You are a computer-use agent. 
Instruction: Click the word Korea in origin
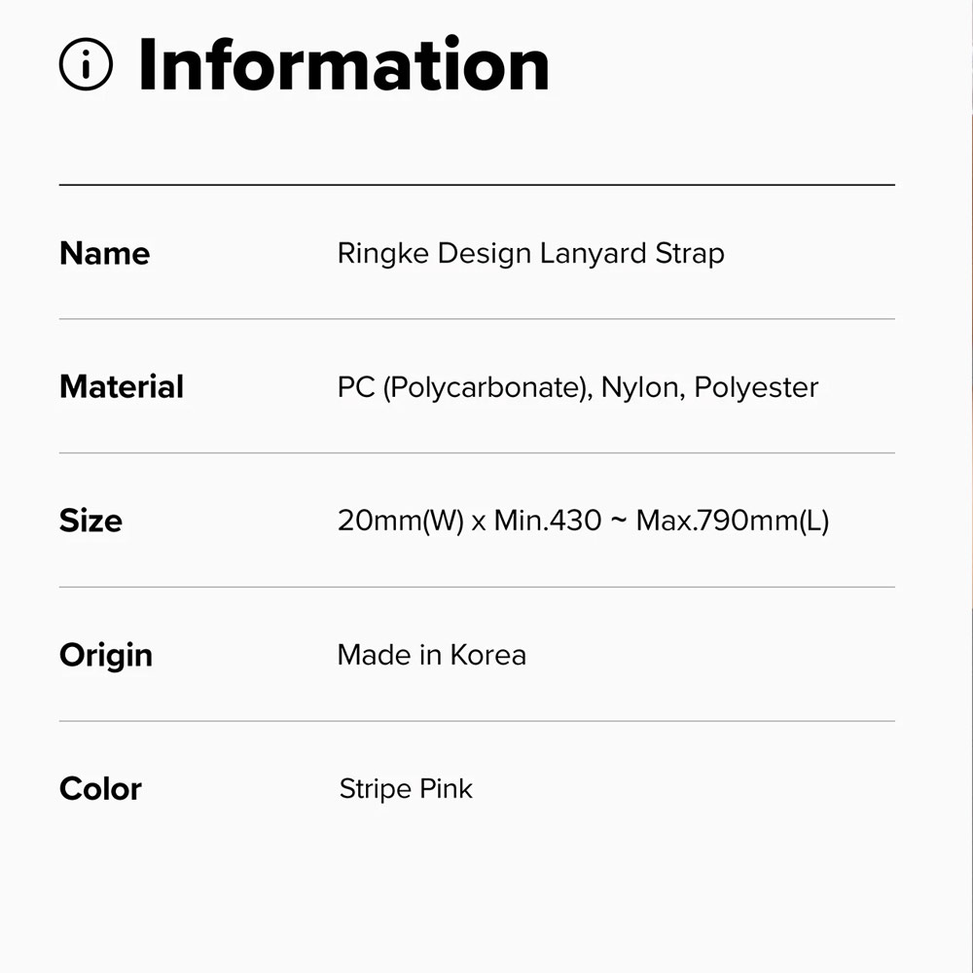pyautogui.click(x=487, y=655)
